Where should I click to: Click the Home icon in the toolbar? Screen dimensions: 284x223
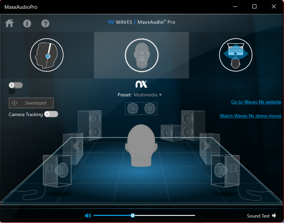click(9, 23)
